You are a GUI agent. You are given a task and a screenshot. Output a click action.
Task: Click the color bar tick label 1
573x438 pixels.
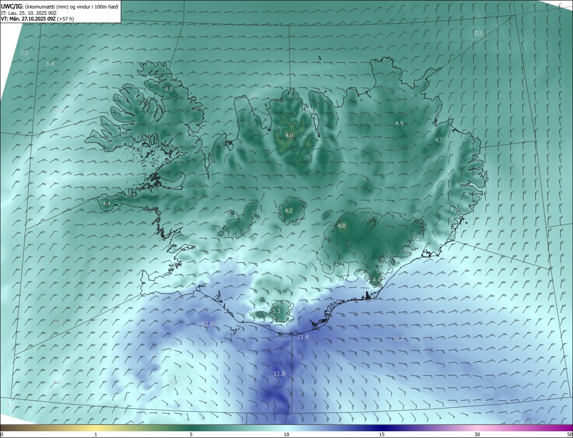tap(96, 434)
